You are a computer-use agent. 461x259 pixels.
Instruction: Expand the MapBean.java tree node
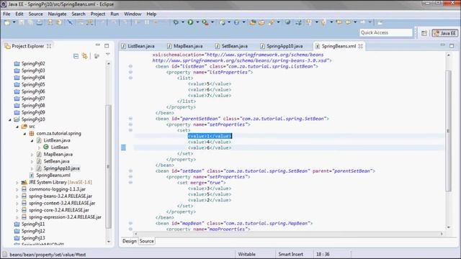pyautogui.click(x=32, y=154)
